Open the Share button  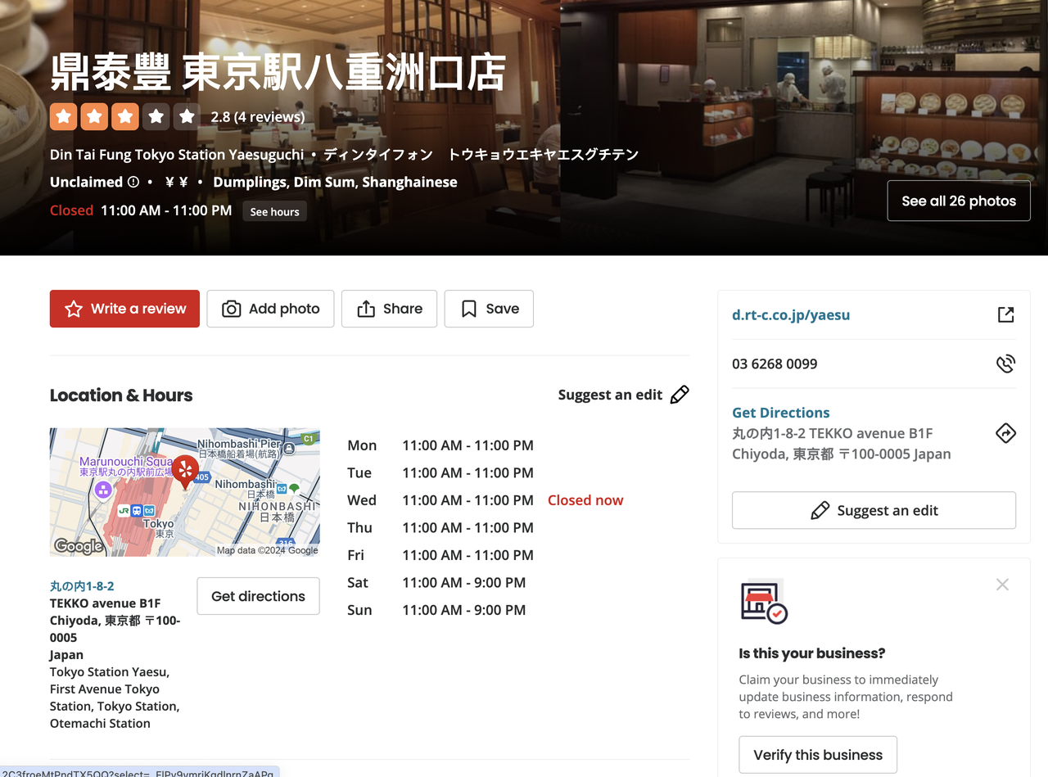pos(389,309)
